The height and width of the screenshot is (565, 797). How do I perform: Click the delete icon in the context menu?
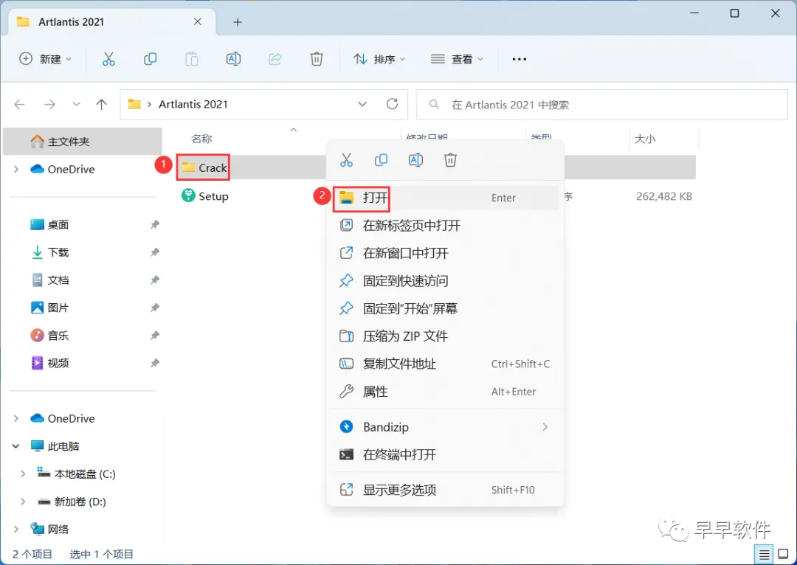pyautogui.click(x=450, y=160)
